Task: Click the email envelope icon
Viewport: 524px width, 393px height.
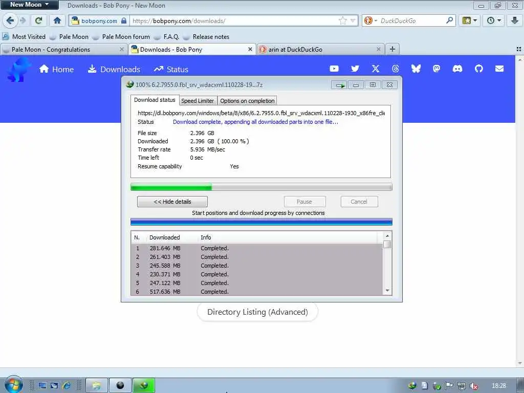Action: tap(499, 69)
